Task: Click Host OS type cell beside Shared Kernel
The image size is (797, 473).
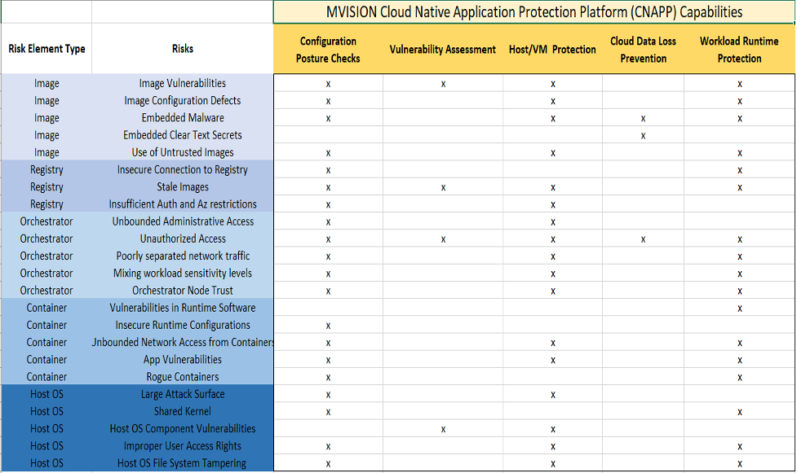Action: tap(46, 411)
